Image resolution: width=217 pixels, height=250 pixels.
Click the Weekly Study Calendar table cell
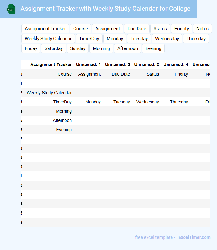click(x=49, y=93)
